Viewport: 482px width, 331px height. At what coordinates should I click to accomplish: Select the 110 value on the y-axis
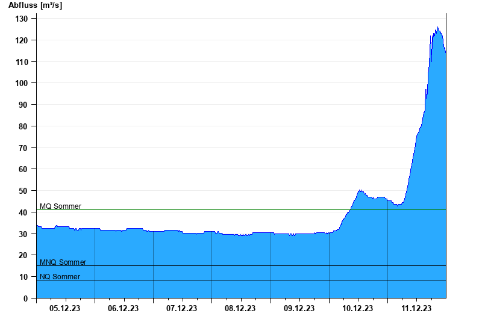(22, 62)
